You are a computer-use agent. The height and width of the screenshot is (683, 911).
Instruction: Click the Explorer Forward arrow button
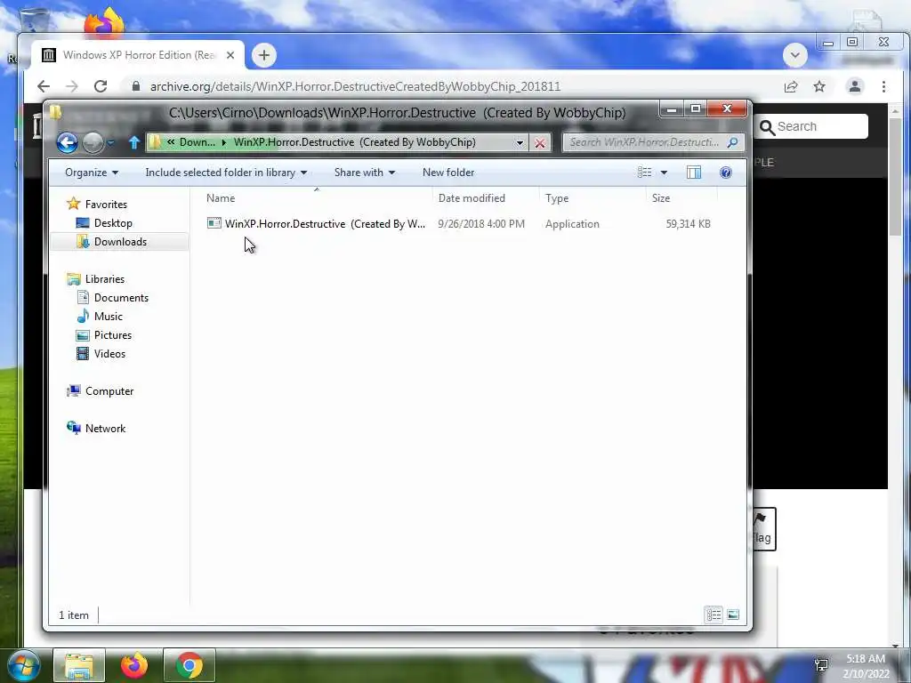[93, 142]
